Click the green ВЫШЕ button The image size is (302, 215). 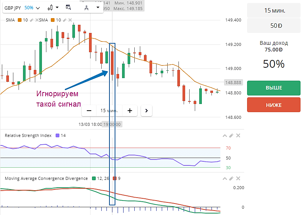[x=273, y=88]
